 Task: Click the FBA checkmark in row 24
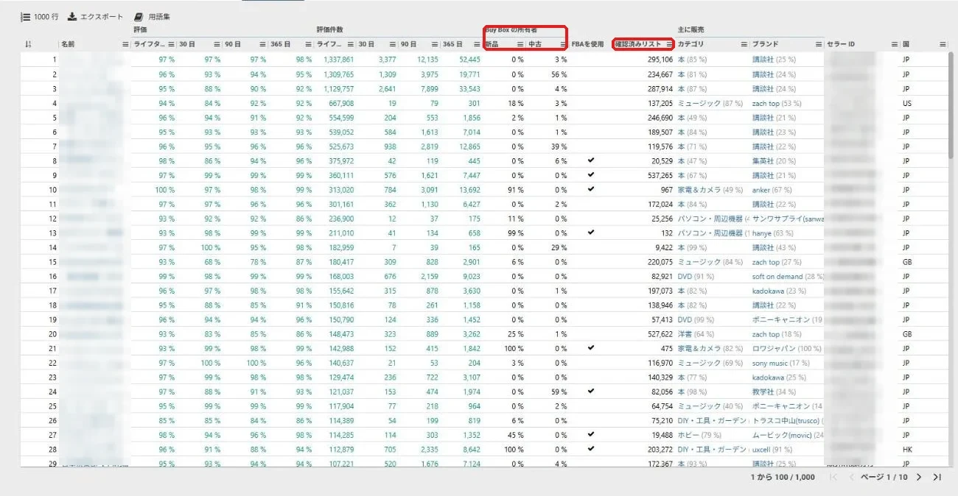point(590,392)
